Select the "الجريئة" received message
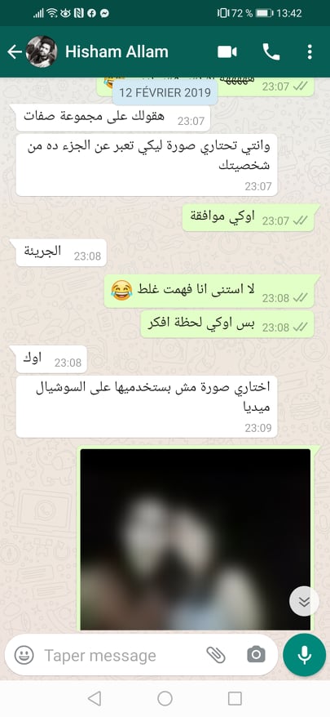The image size is (330, 717). click(x=61, y=253)
